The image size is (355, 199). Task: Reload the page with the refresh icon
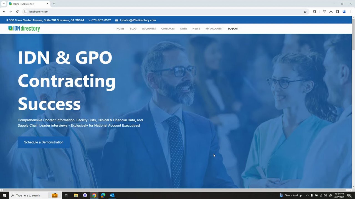17,12
